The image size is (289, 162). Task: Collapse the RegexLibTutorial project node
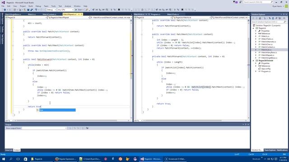point(253,60)
